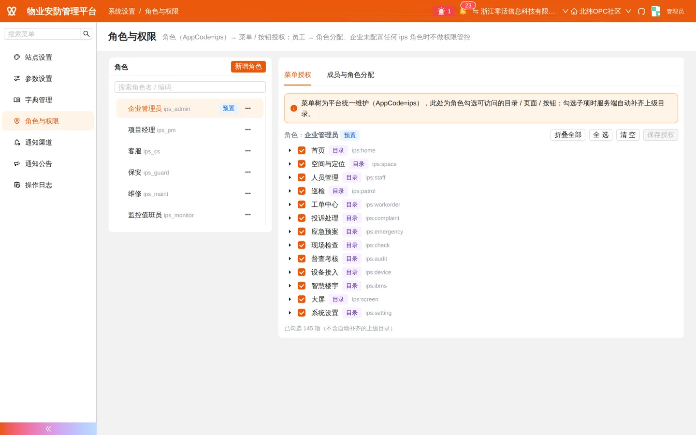696x435 pixels.
Task: Open 字典管理 from the sidebar
Action: click(x=48, y=100)
